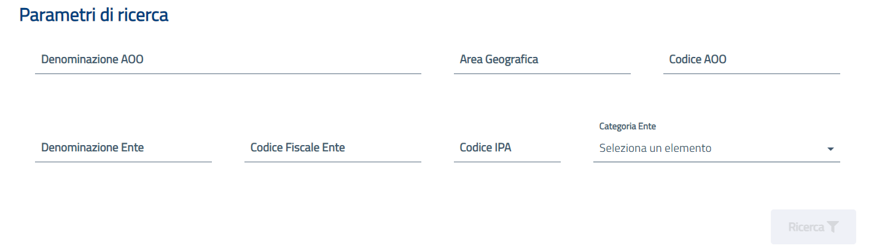Activate the Denominazione Ente input

[x=123, y=148]
